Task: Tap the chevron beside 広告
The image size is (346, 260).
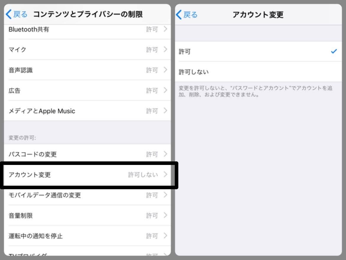Action: (165, 90)
